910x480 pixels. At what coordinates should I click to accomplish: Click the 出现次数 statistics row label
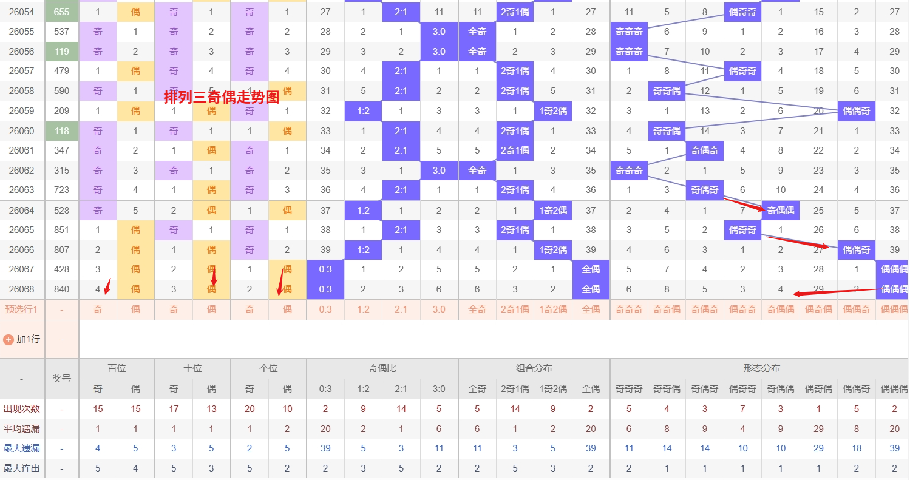coord(22,409)
